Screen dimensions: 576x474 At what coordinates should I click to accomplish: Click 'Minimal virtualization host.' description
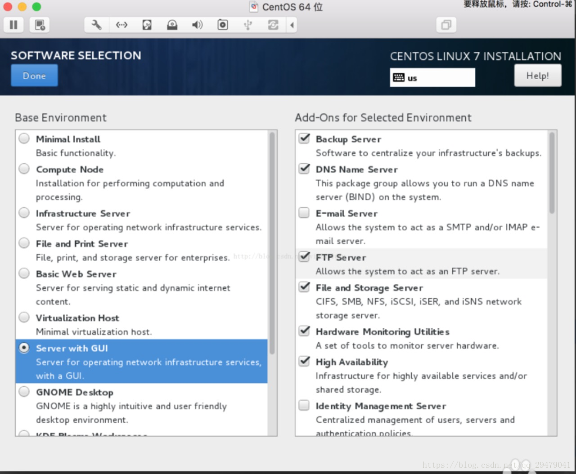[x=94, y=332]
